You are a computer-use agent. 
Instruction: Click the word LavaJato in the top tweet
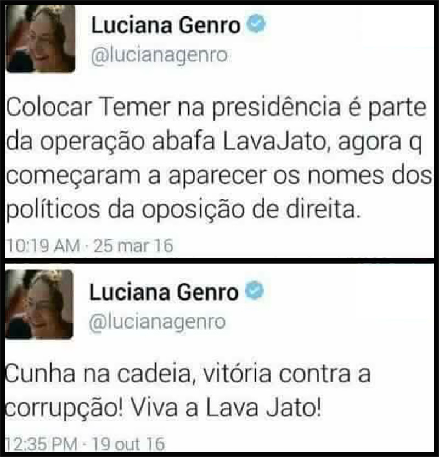274,142
